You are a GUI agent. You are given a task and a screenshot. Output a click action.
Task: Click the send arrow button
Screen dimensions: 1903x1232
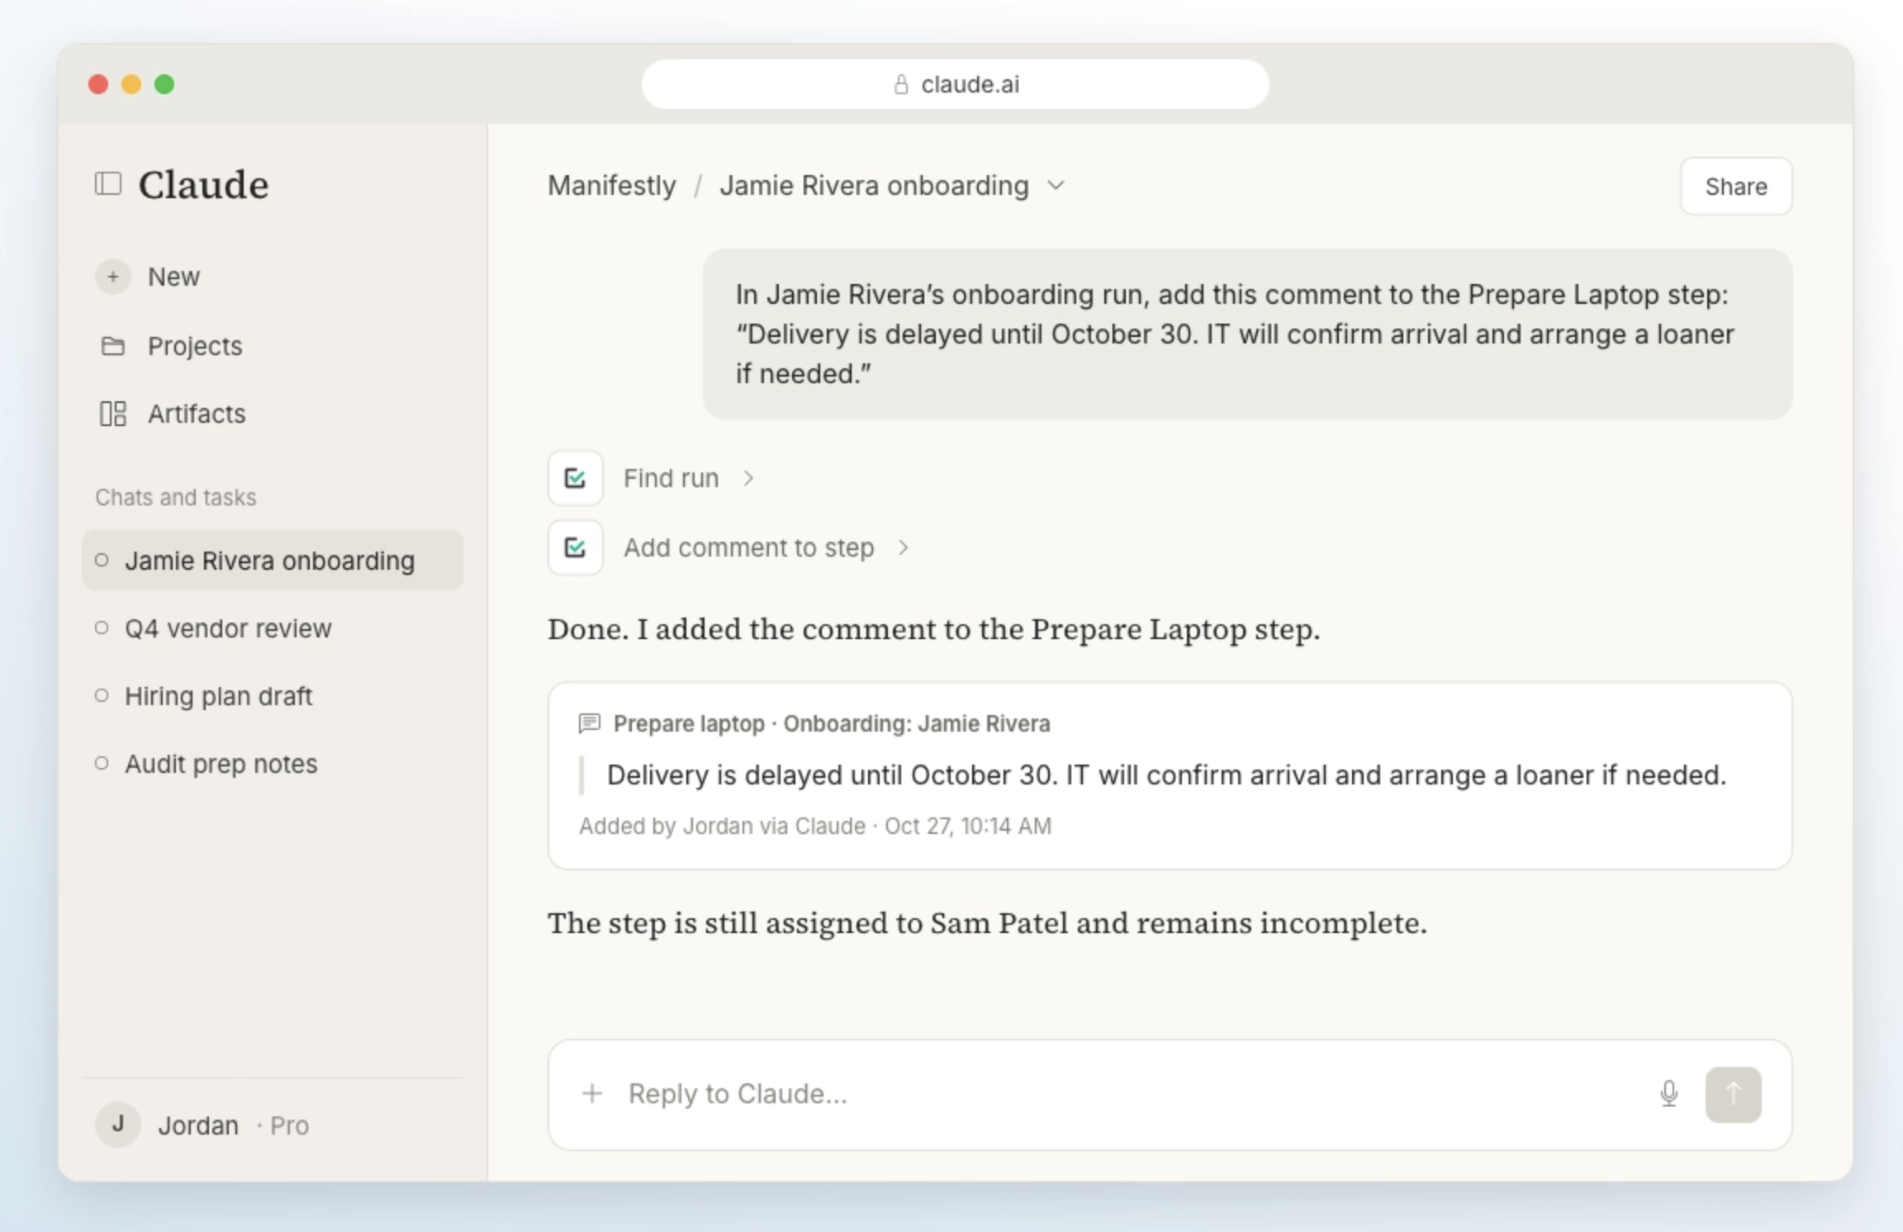click(x=1734, y=1094)
